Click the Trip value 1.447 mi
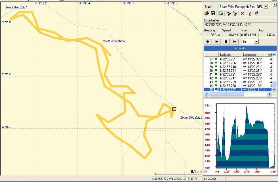278x182 pixels. [x=267, y=35]
